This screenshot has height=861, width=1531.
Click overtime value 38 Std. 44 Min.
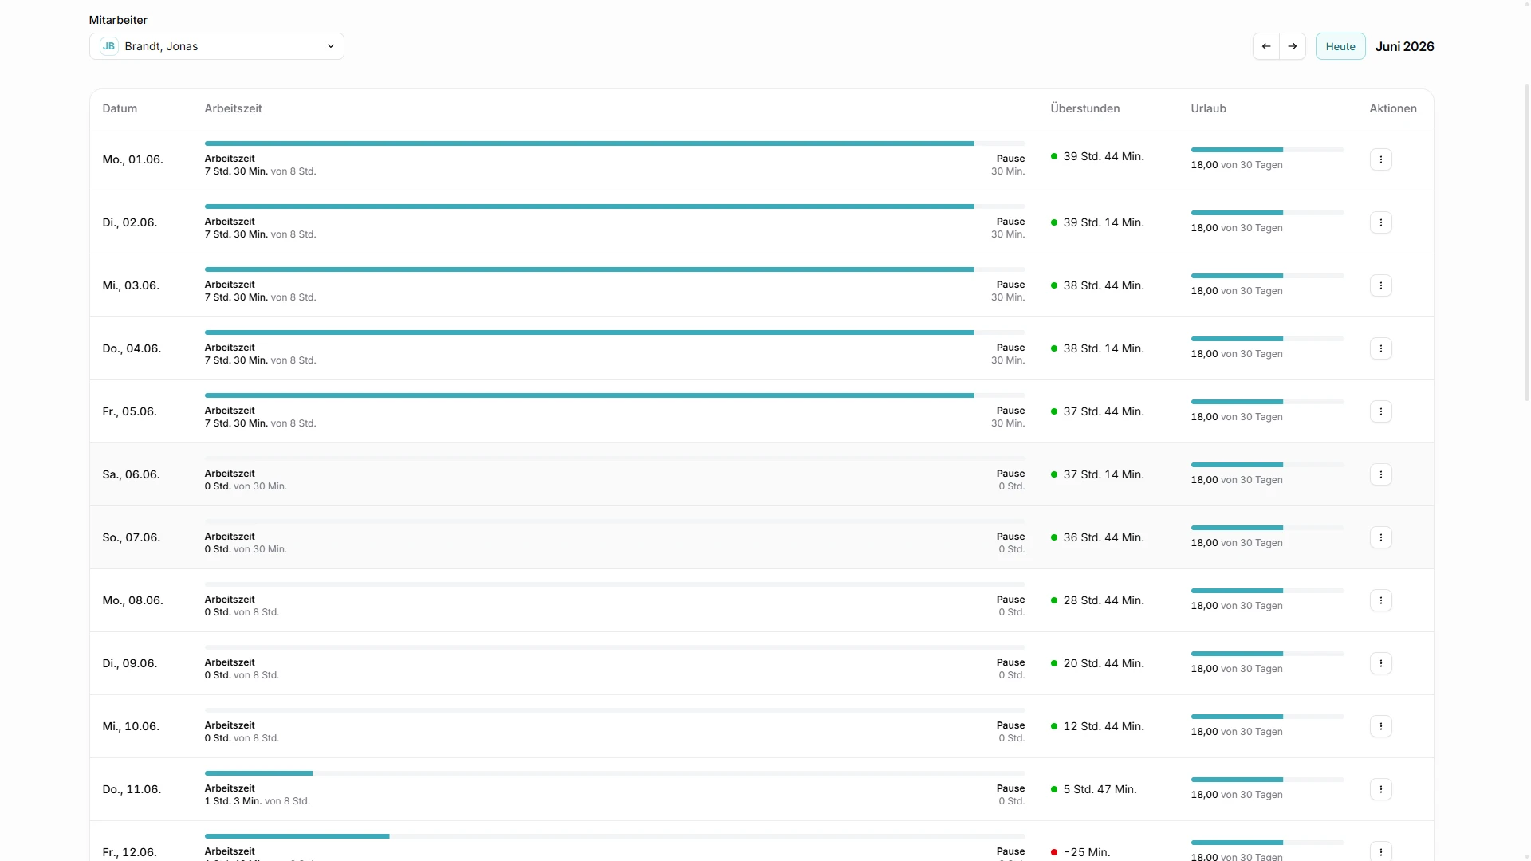click(1103, 285)
